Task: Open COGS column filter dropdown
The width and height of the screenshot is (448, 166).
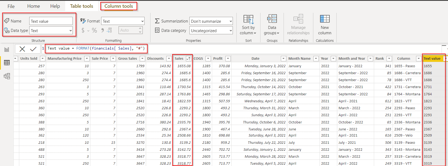Action: coord(208,58)
